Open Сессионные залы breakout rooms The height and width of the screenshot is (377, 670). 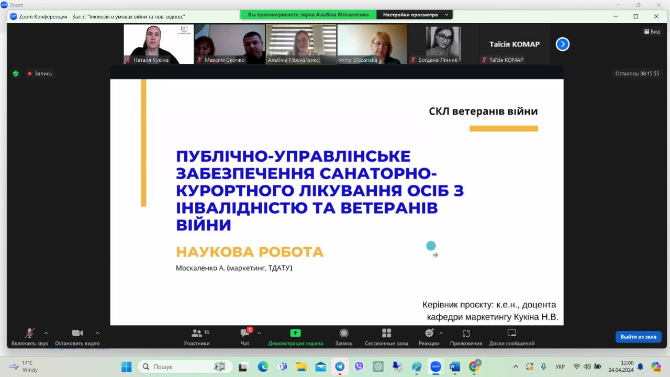coord(387,337)
